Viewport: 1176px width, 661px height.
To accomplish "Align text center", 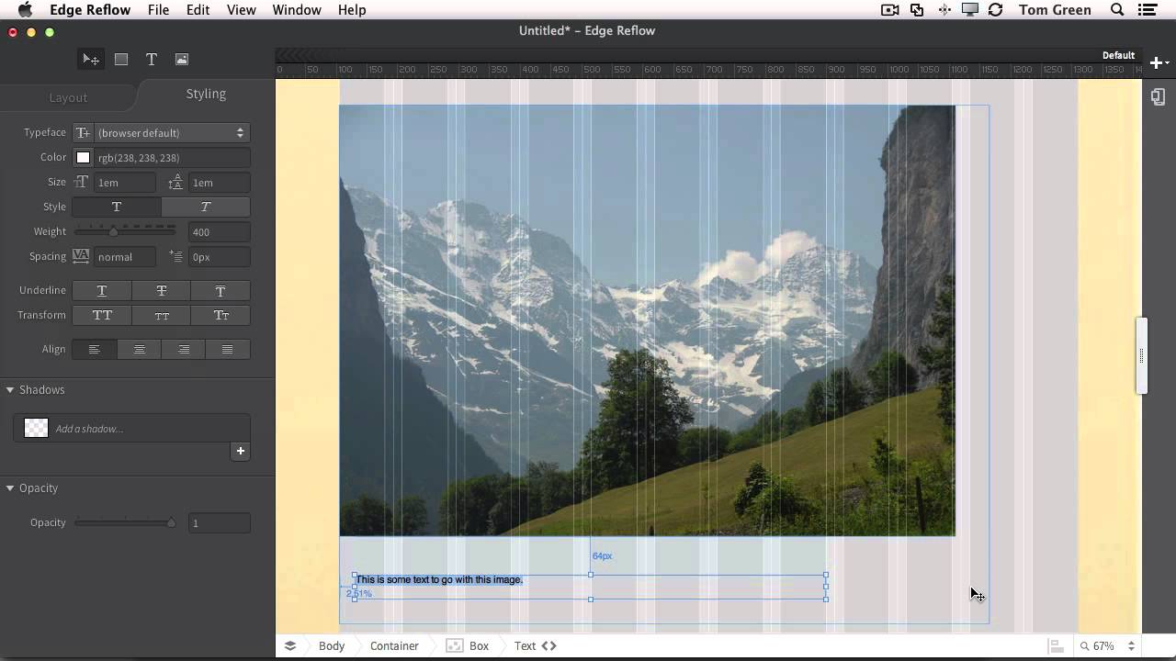I will [140, 350].
